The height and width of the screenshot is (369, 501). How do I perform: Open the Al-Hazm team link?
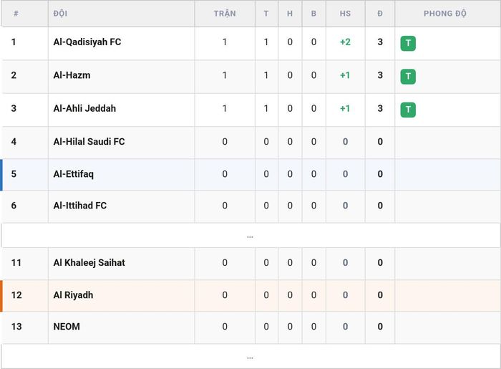point(72,75)
